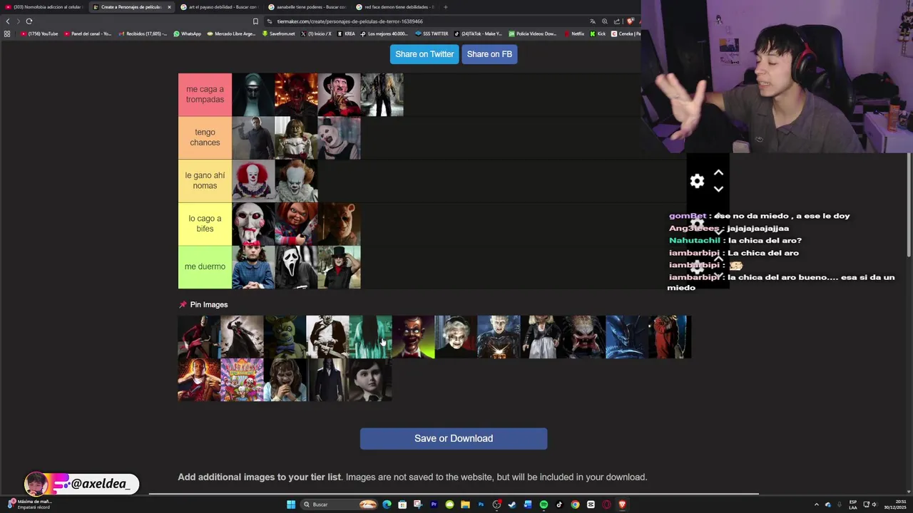
Task: Show hidden system tray icons
Action: 816,504
